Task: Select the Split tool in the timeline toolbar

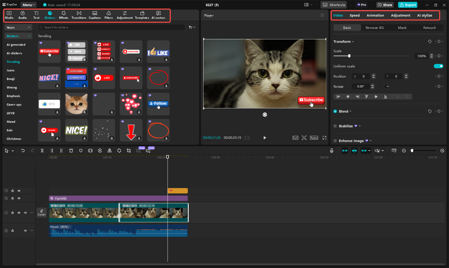Action: tap(42, 151)
